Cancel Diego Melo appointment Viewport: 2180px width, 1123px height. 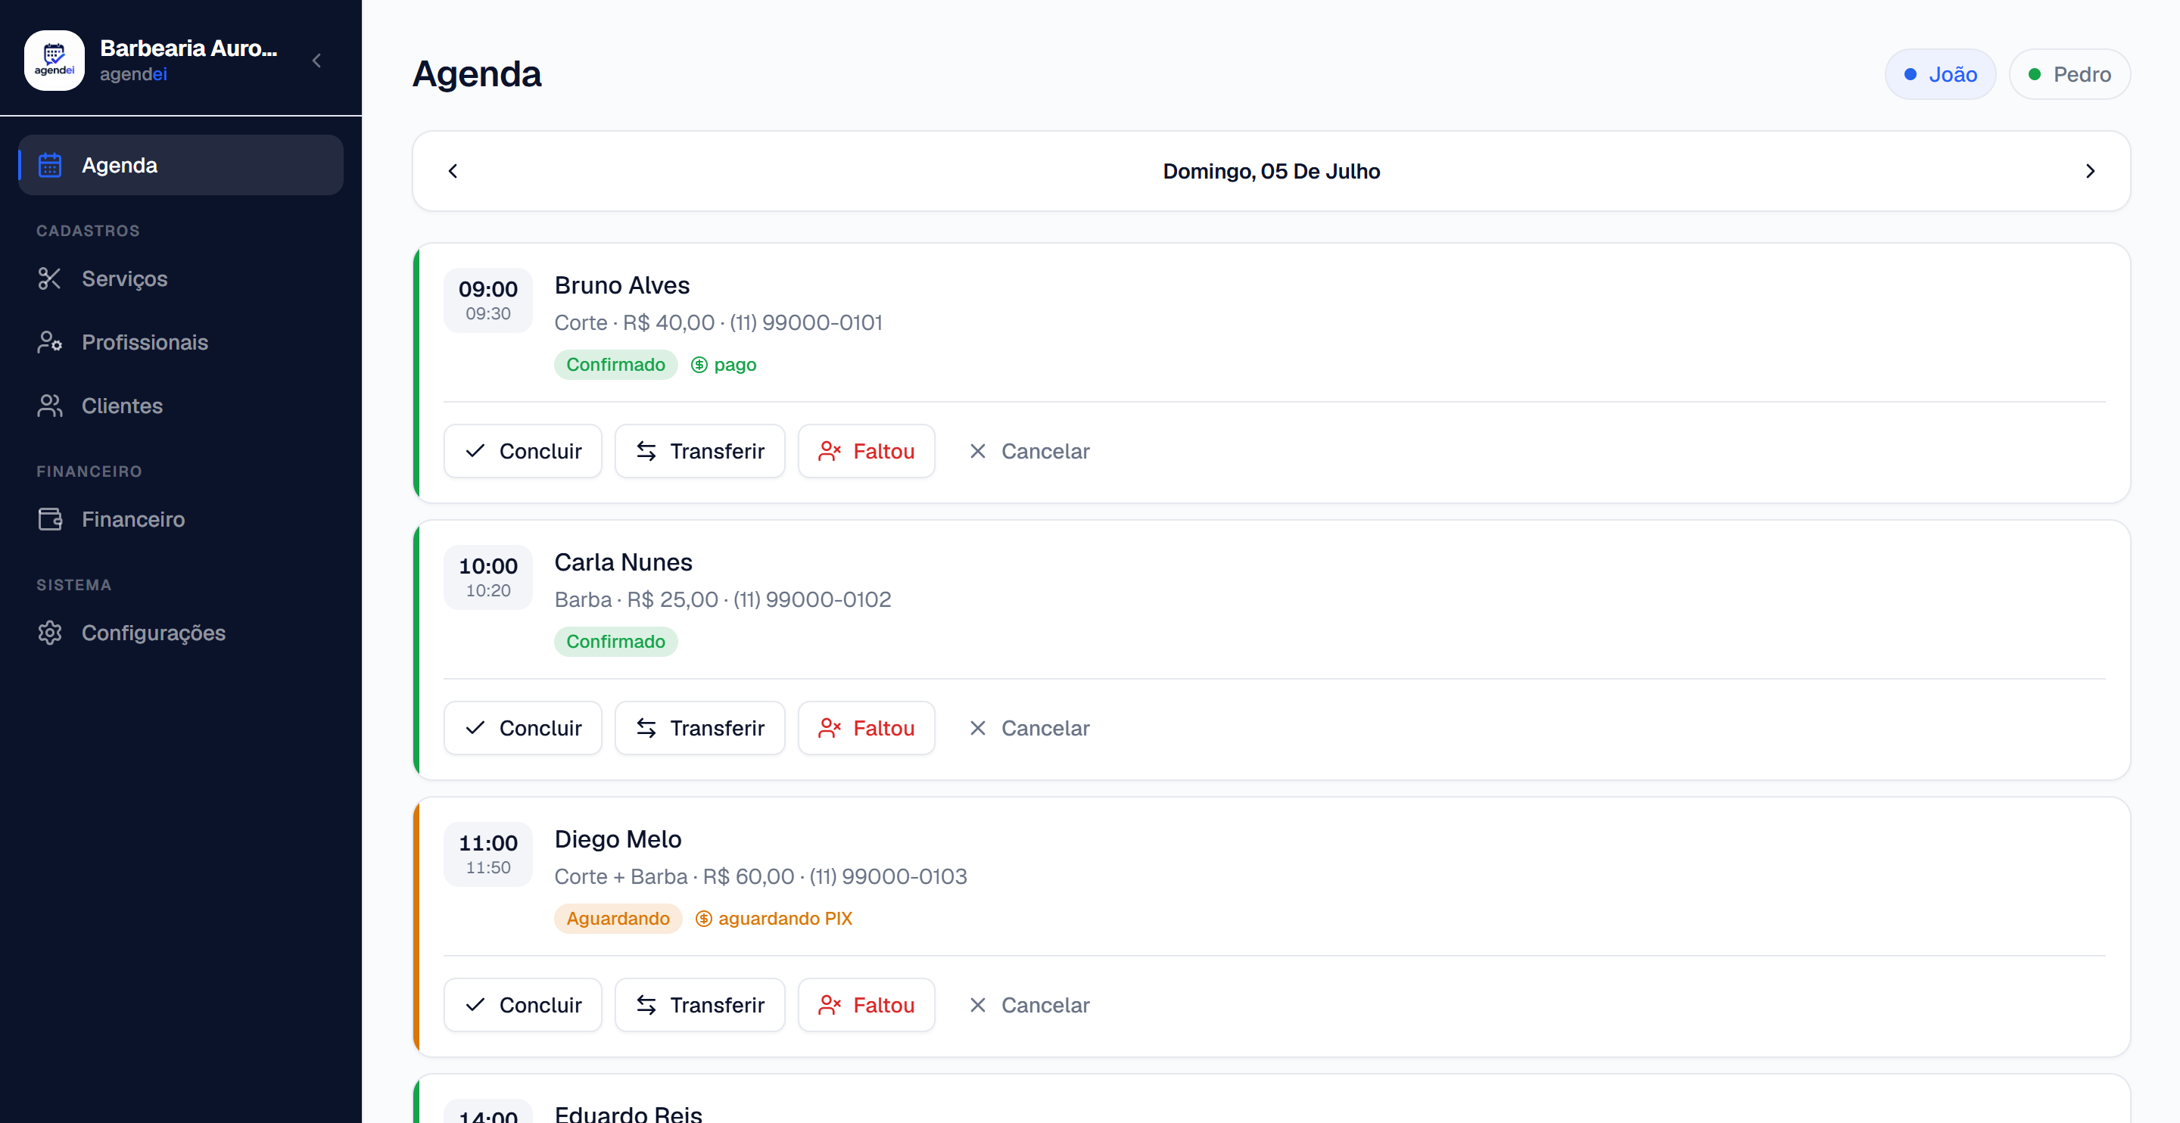pos(1029,1004)
